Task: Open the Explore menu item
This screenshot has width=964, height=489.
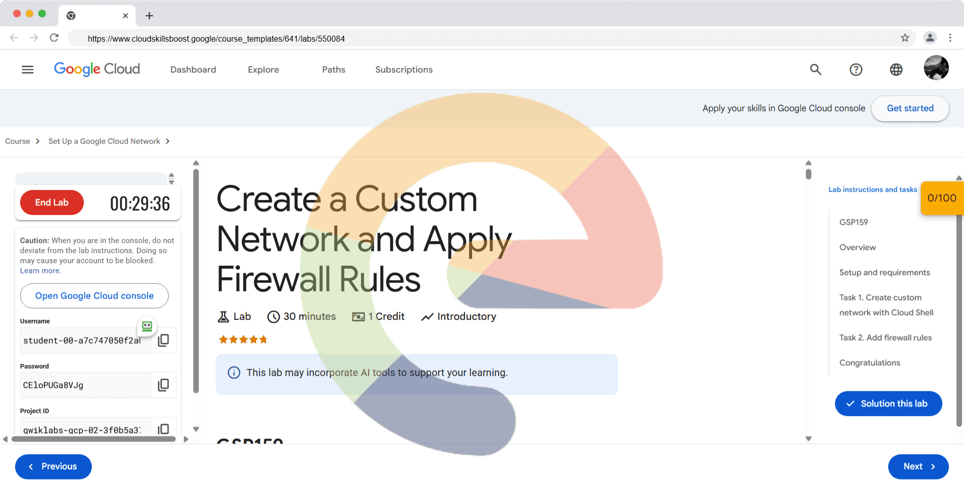Action: [263, 70]
